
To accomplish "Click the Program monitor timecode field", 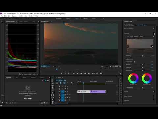I will 45,66.
